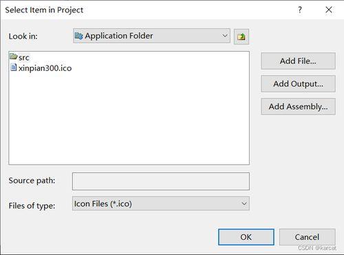Select the src folder name
This screenshot has width=344, height=255.
[x=24, y=57]
